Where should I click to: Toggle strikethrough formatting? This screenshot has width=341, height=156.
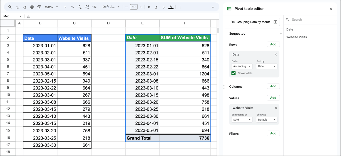coord(164,7)
